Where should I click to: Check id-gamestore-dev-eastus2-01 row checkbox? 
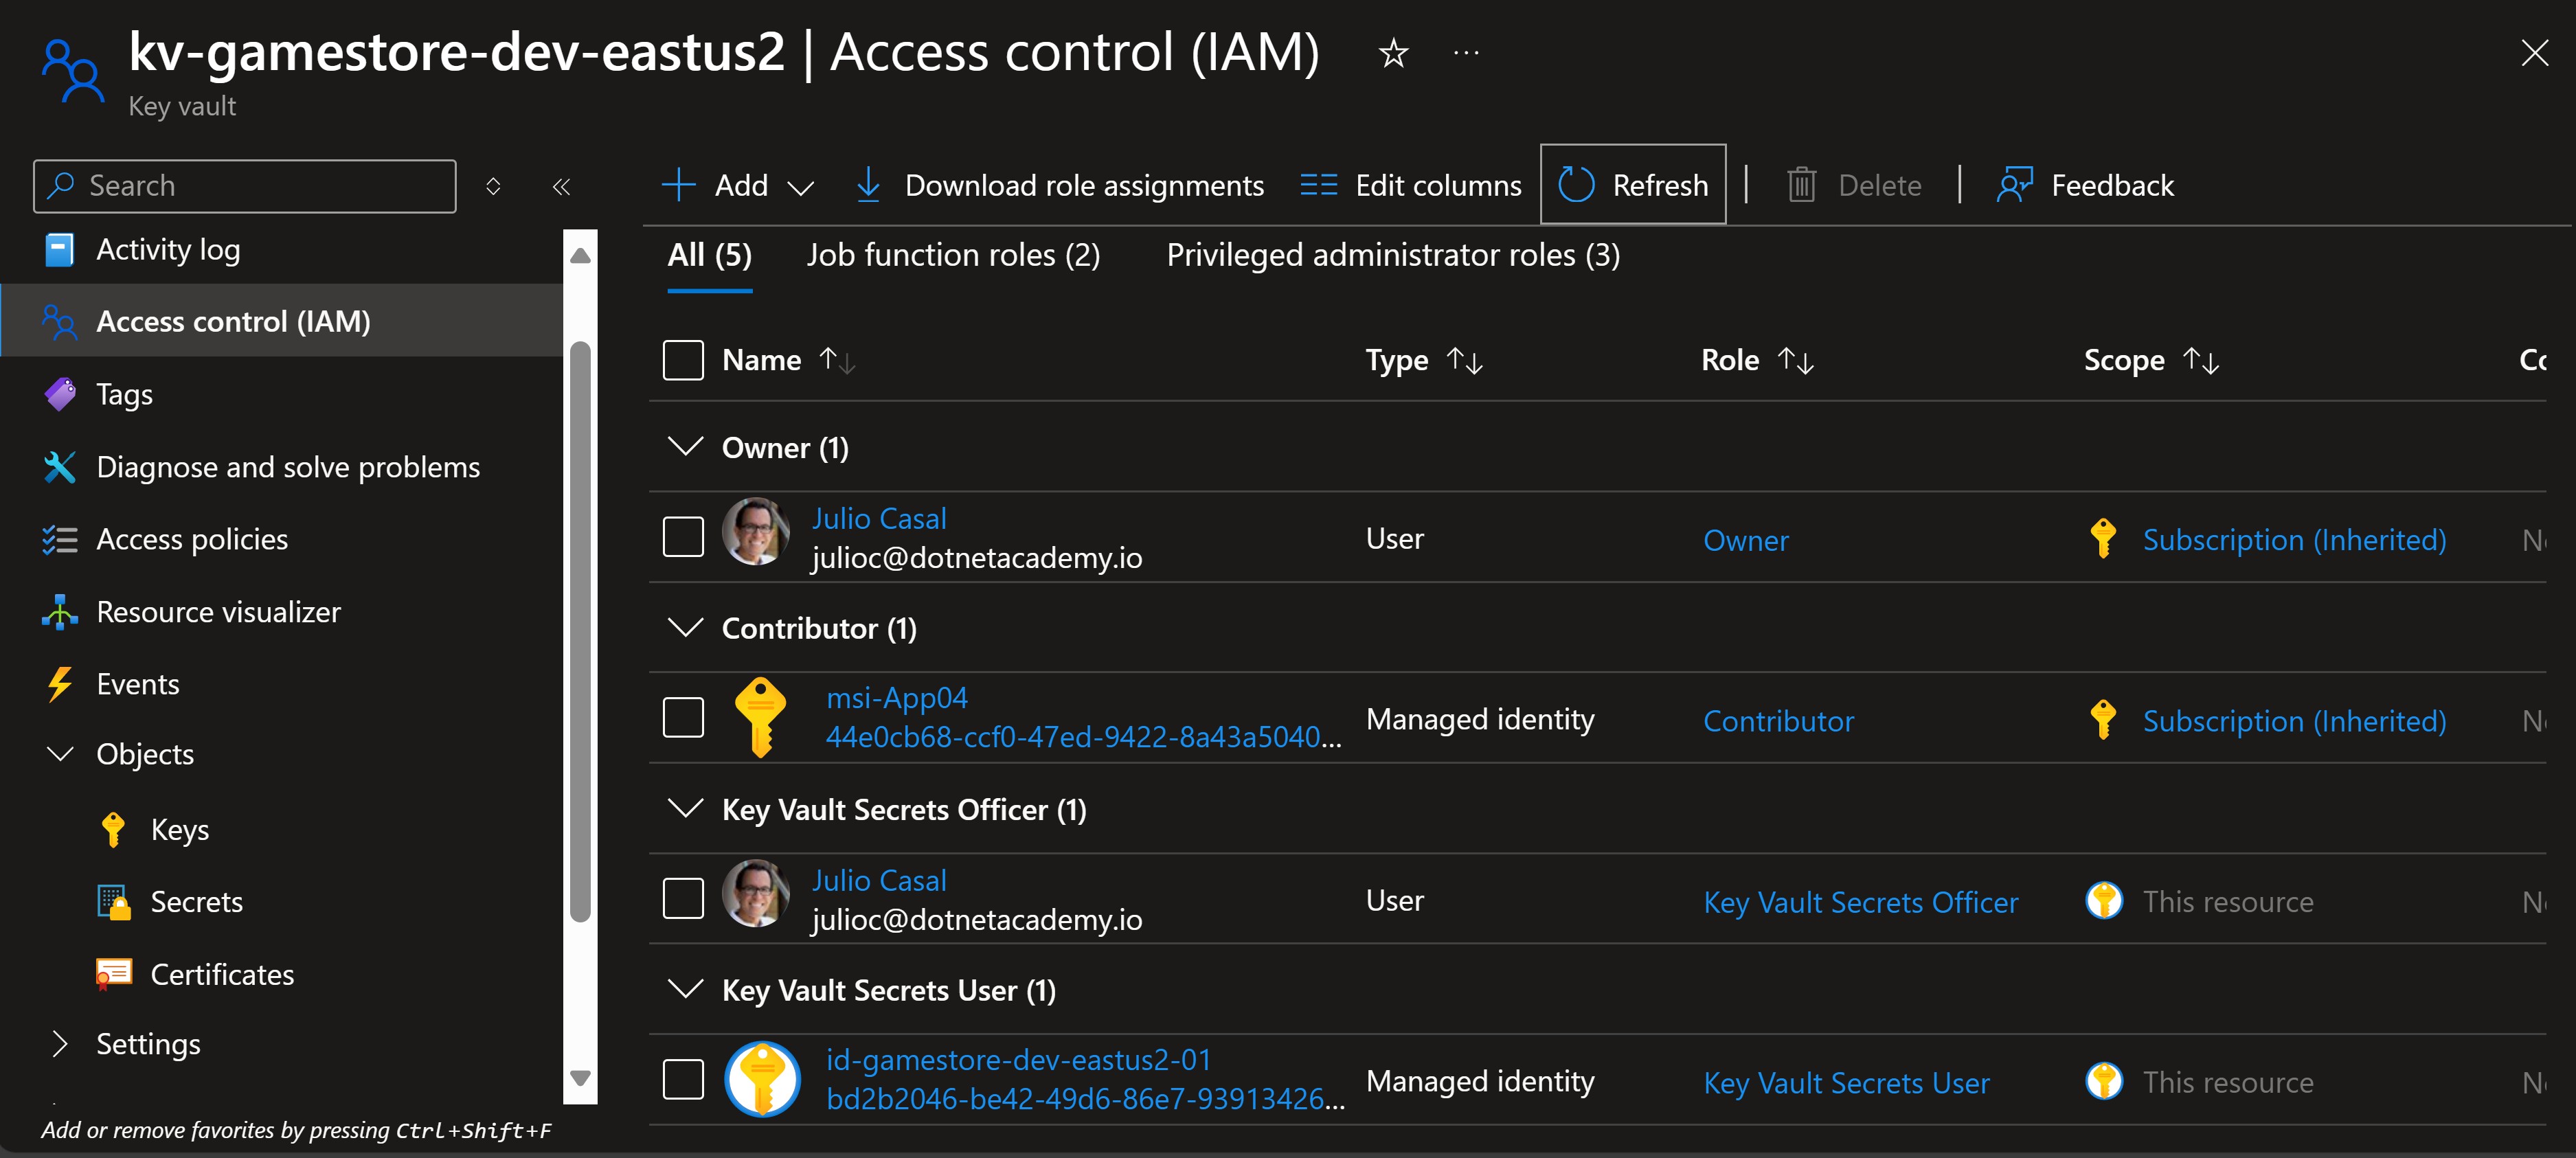(683, 1079)
